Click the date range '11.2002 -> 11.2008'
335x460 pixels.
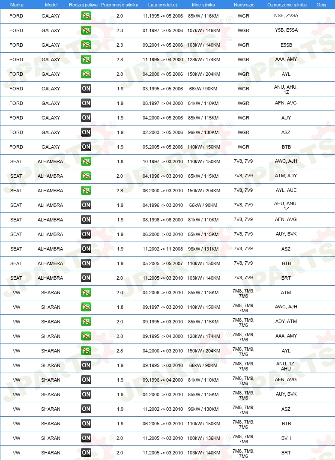click(163, 249)
